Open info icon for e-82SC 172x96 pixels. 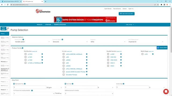tap(87, 66)
